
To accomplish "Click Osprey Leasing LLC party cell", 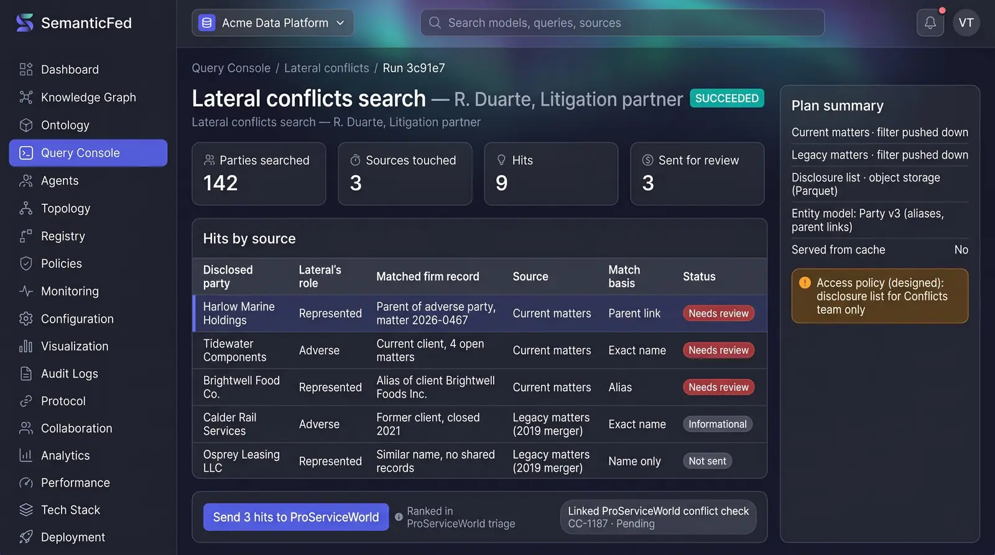I will point(241,461).
